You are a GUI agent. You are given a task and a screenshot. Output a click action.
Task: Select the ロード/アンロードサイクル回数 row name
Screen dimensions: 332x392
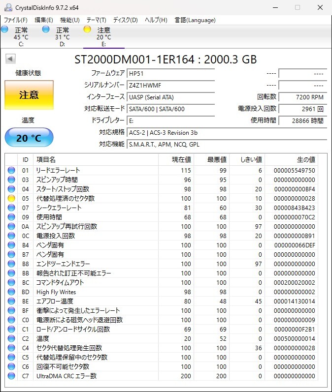(x=73, y=329)
